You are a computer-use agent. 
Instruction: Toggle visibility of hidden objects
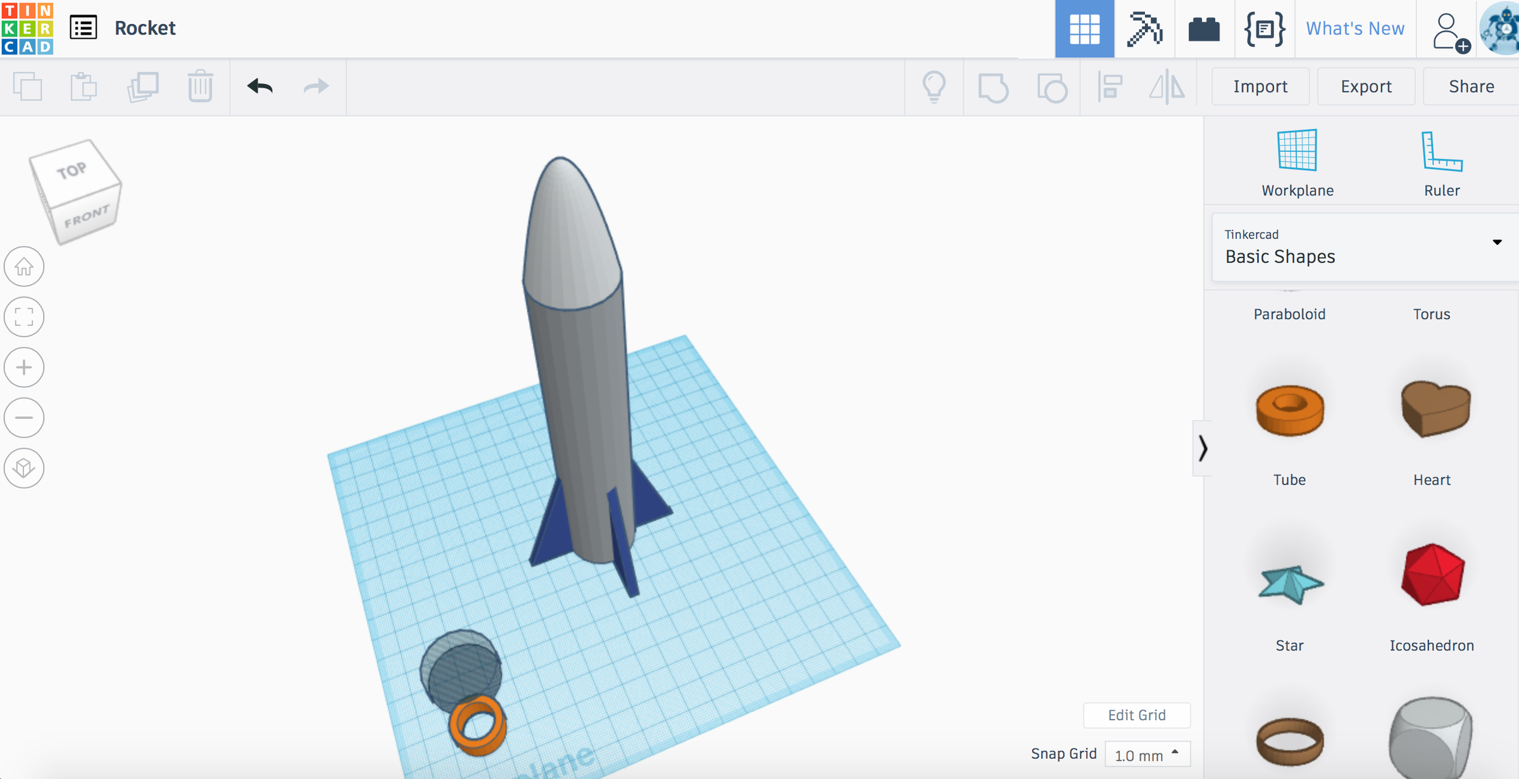(x=935, y=87)
